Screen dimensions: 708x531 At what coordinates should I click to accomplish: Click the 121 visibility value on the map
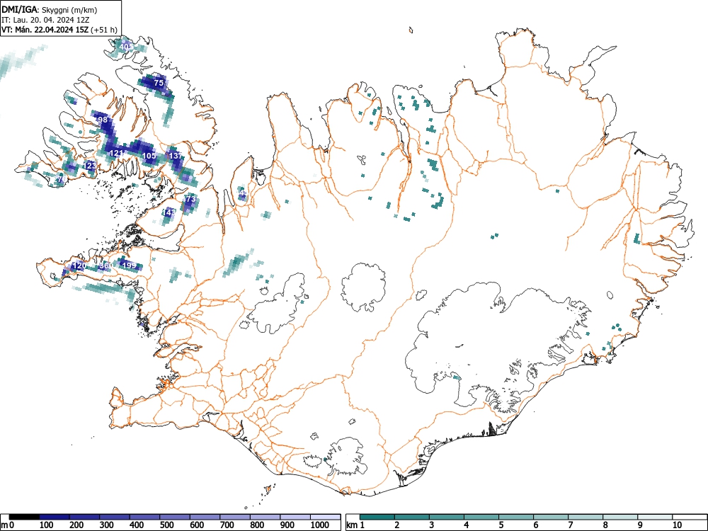pos(117,154)
